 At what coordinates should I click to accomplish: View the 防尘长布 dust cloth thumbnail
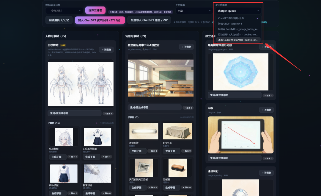tap(177, 131)
